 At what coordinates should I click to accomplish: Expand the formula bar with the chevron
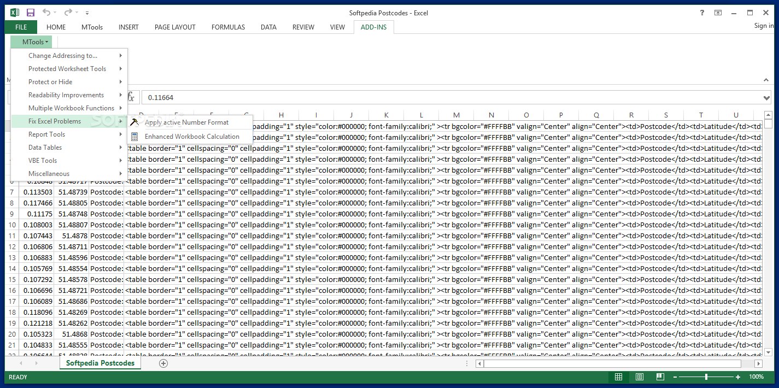pos(766,98)
